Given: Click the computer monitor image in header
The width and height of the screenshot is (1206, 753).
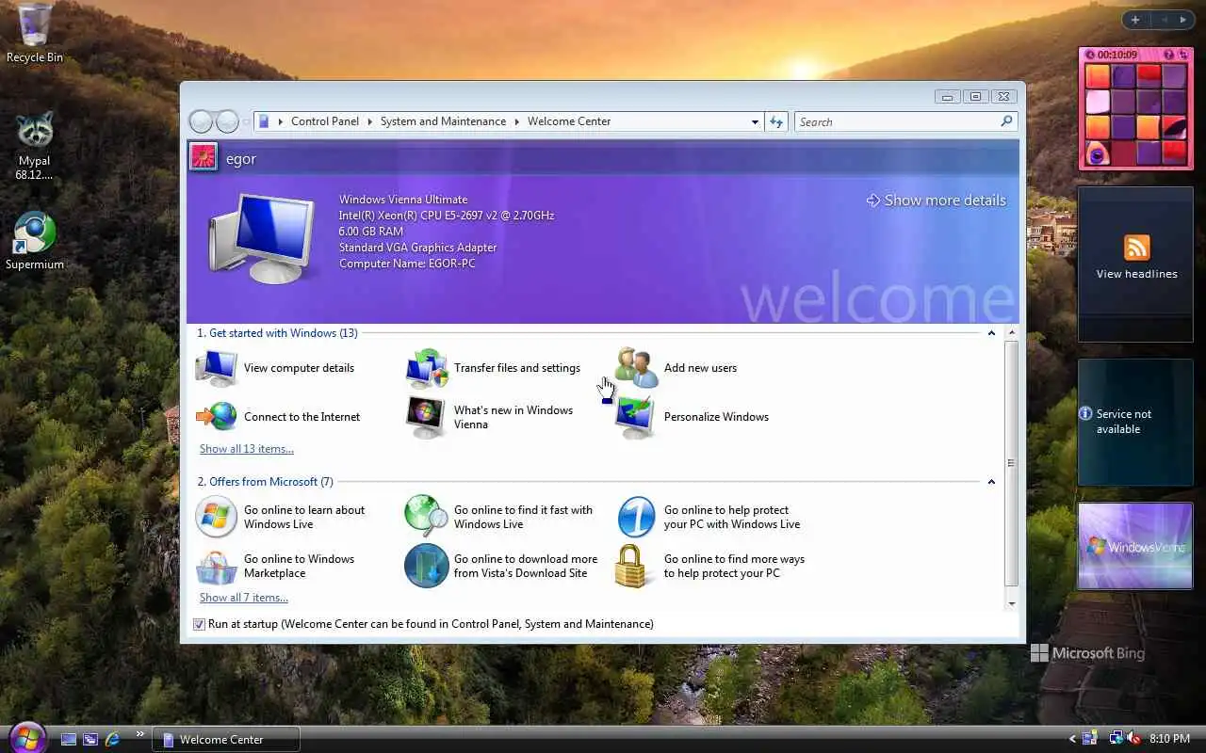Looking at the screenshot, I should [261, 238].
